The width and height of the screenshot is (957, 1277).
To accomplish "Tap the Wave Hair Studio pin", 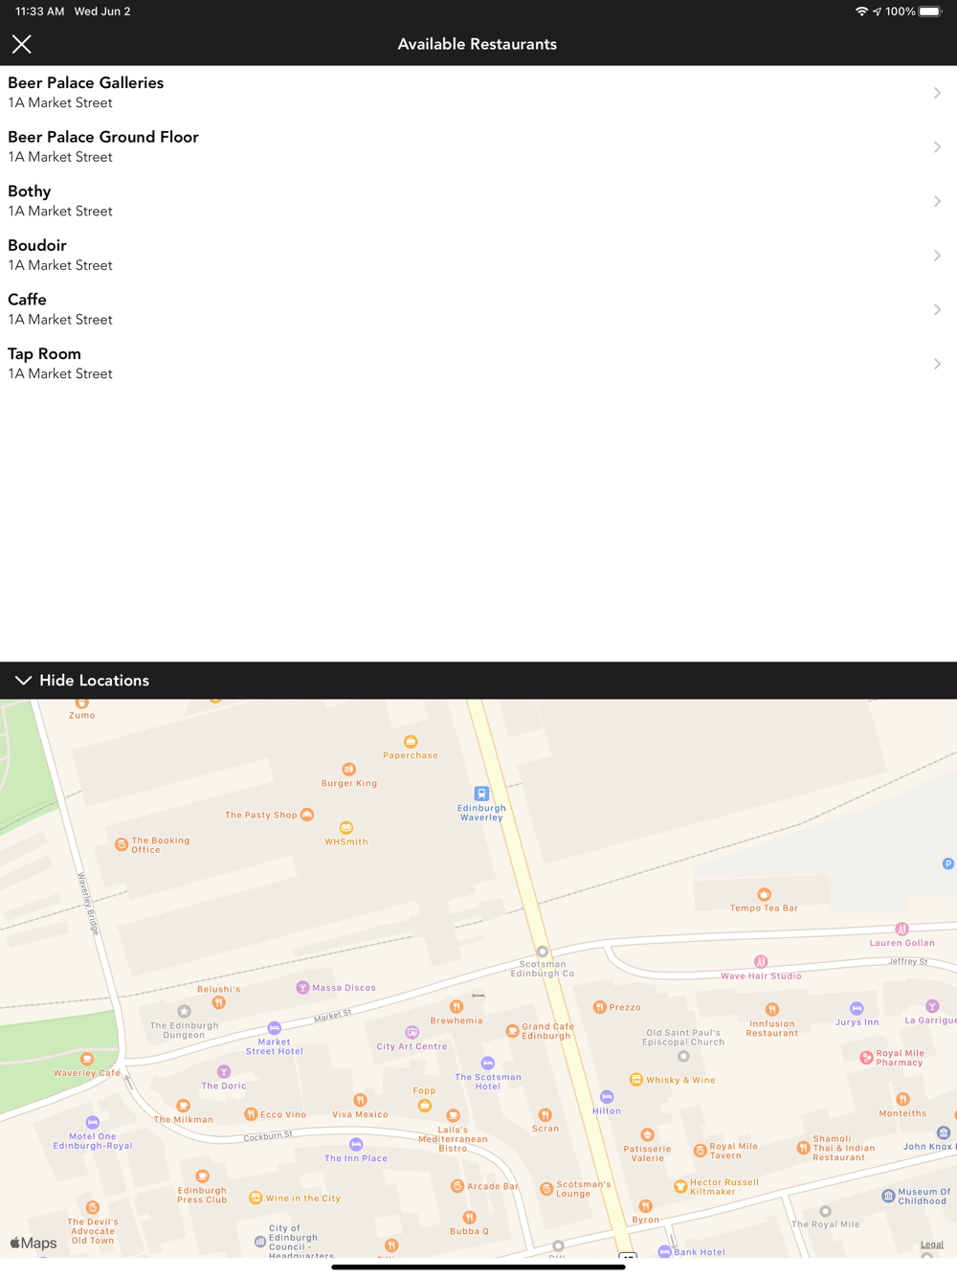I will 760,962.
